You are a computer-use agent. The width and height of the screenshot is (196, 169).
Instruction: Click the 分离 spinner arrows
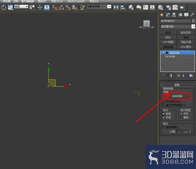coord(190,132)
